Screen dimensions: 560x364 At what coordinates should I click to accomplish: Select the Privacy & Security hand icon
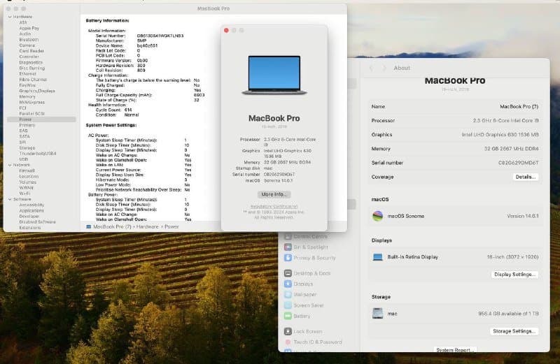pyautogui.click(x=288, y=258)
